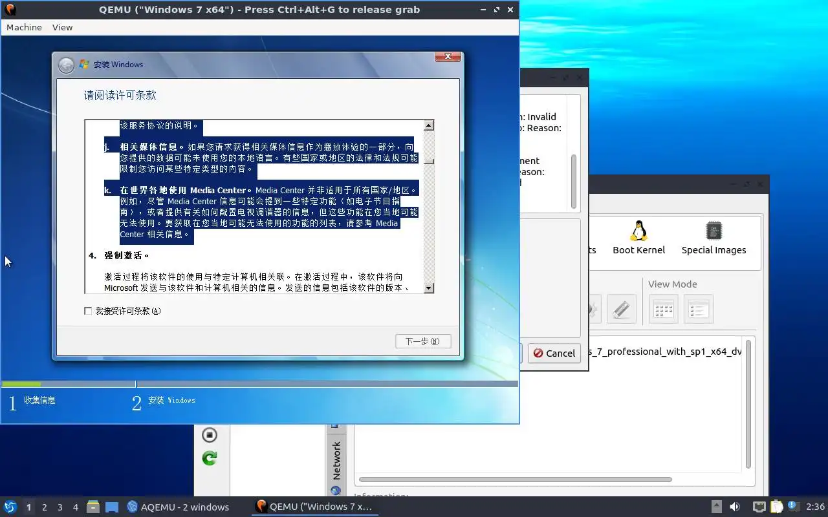This screenshot has height=517, width=828.
Task: Accept the license terms checkbox
Action: point(88,311)
